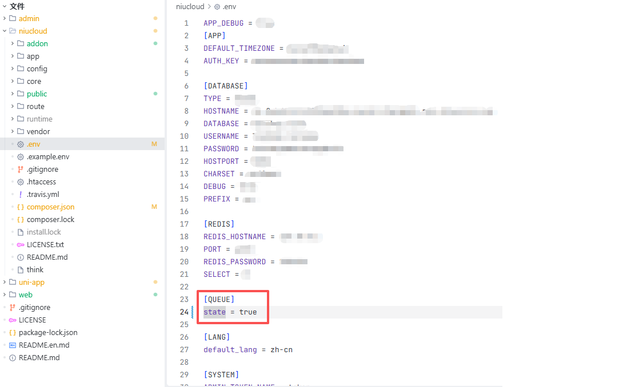Open the .example.env file
Screen dimensions: 623x387
[x=47, y=157]
